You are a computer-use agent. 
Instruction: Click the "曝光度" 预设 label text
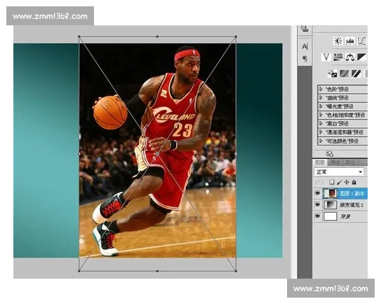pyautogui.click(x=340, y=106)
